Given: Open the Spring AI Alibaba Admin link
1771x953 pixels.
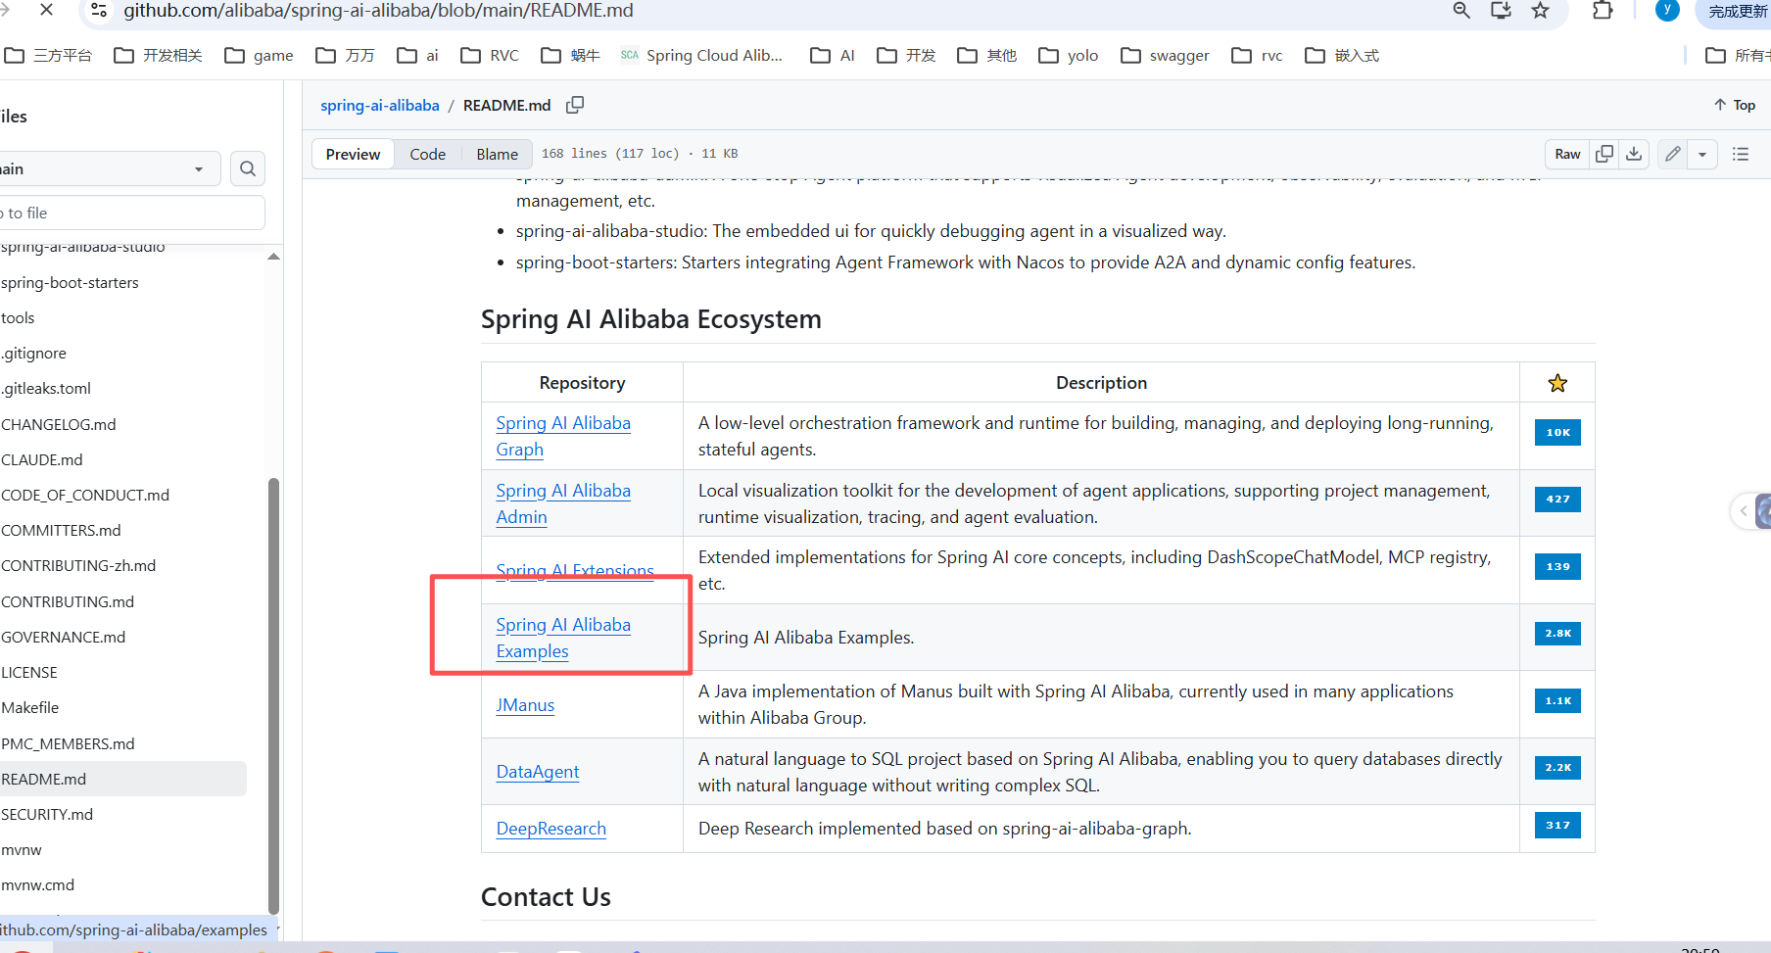Looking at the screenshot, I should tap(563, 503).
